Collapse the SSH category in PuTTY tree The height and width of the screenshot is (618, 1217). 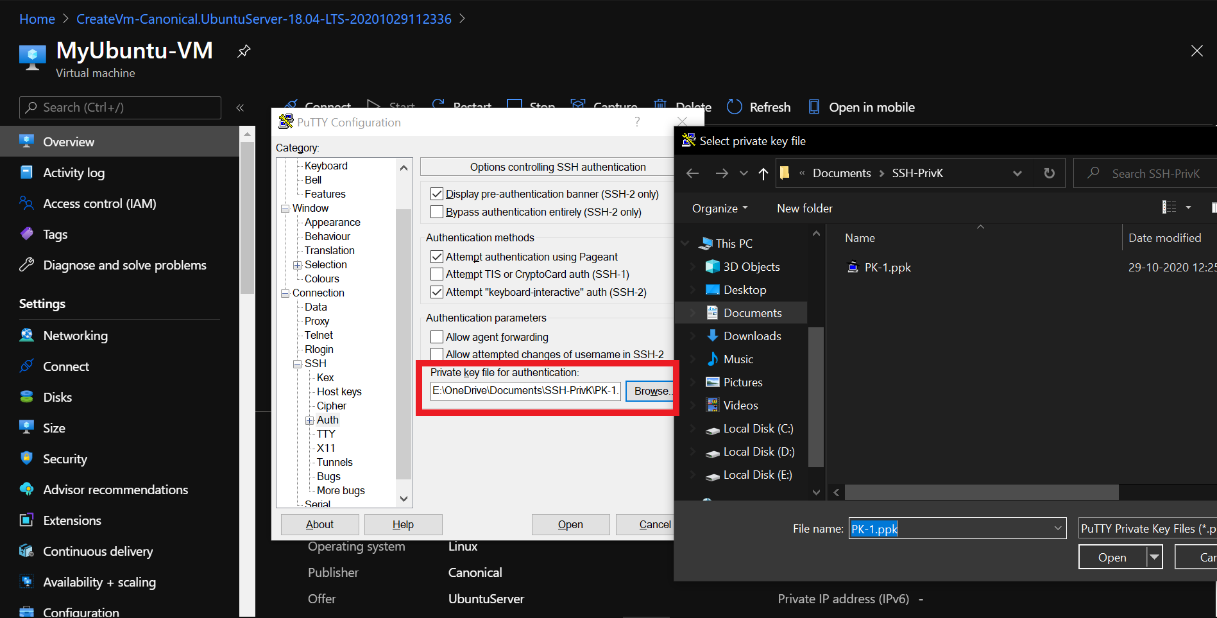pos(297,364)
